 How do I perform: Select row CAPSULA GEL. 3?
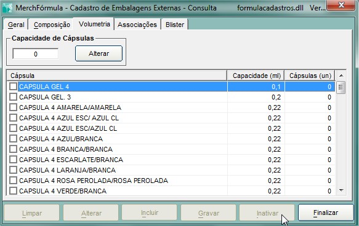tap(171, 97)
